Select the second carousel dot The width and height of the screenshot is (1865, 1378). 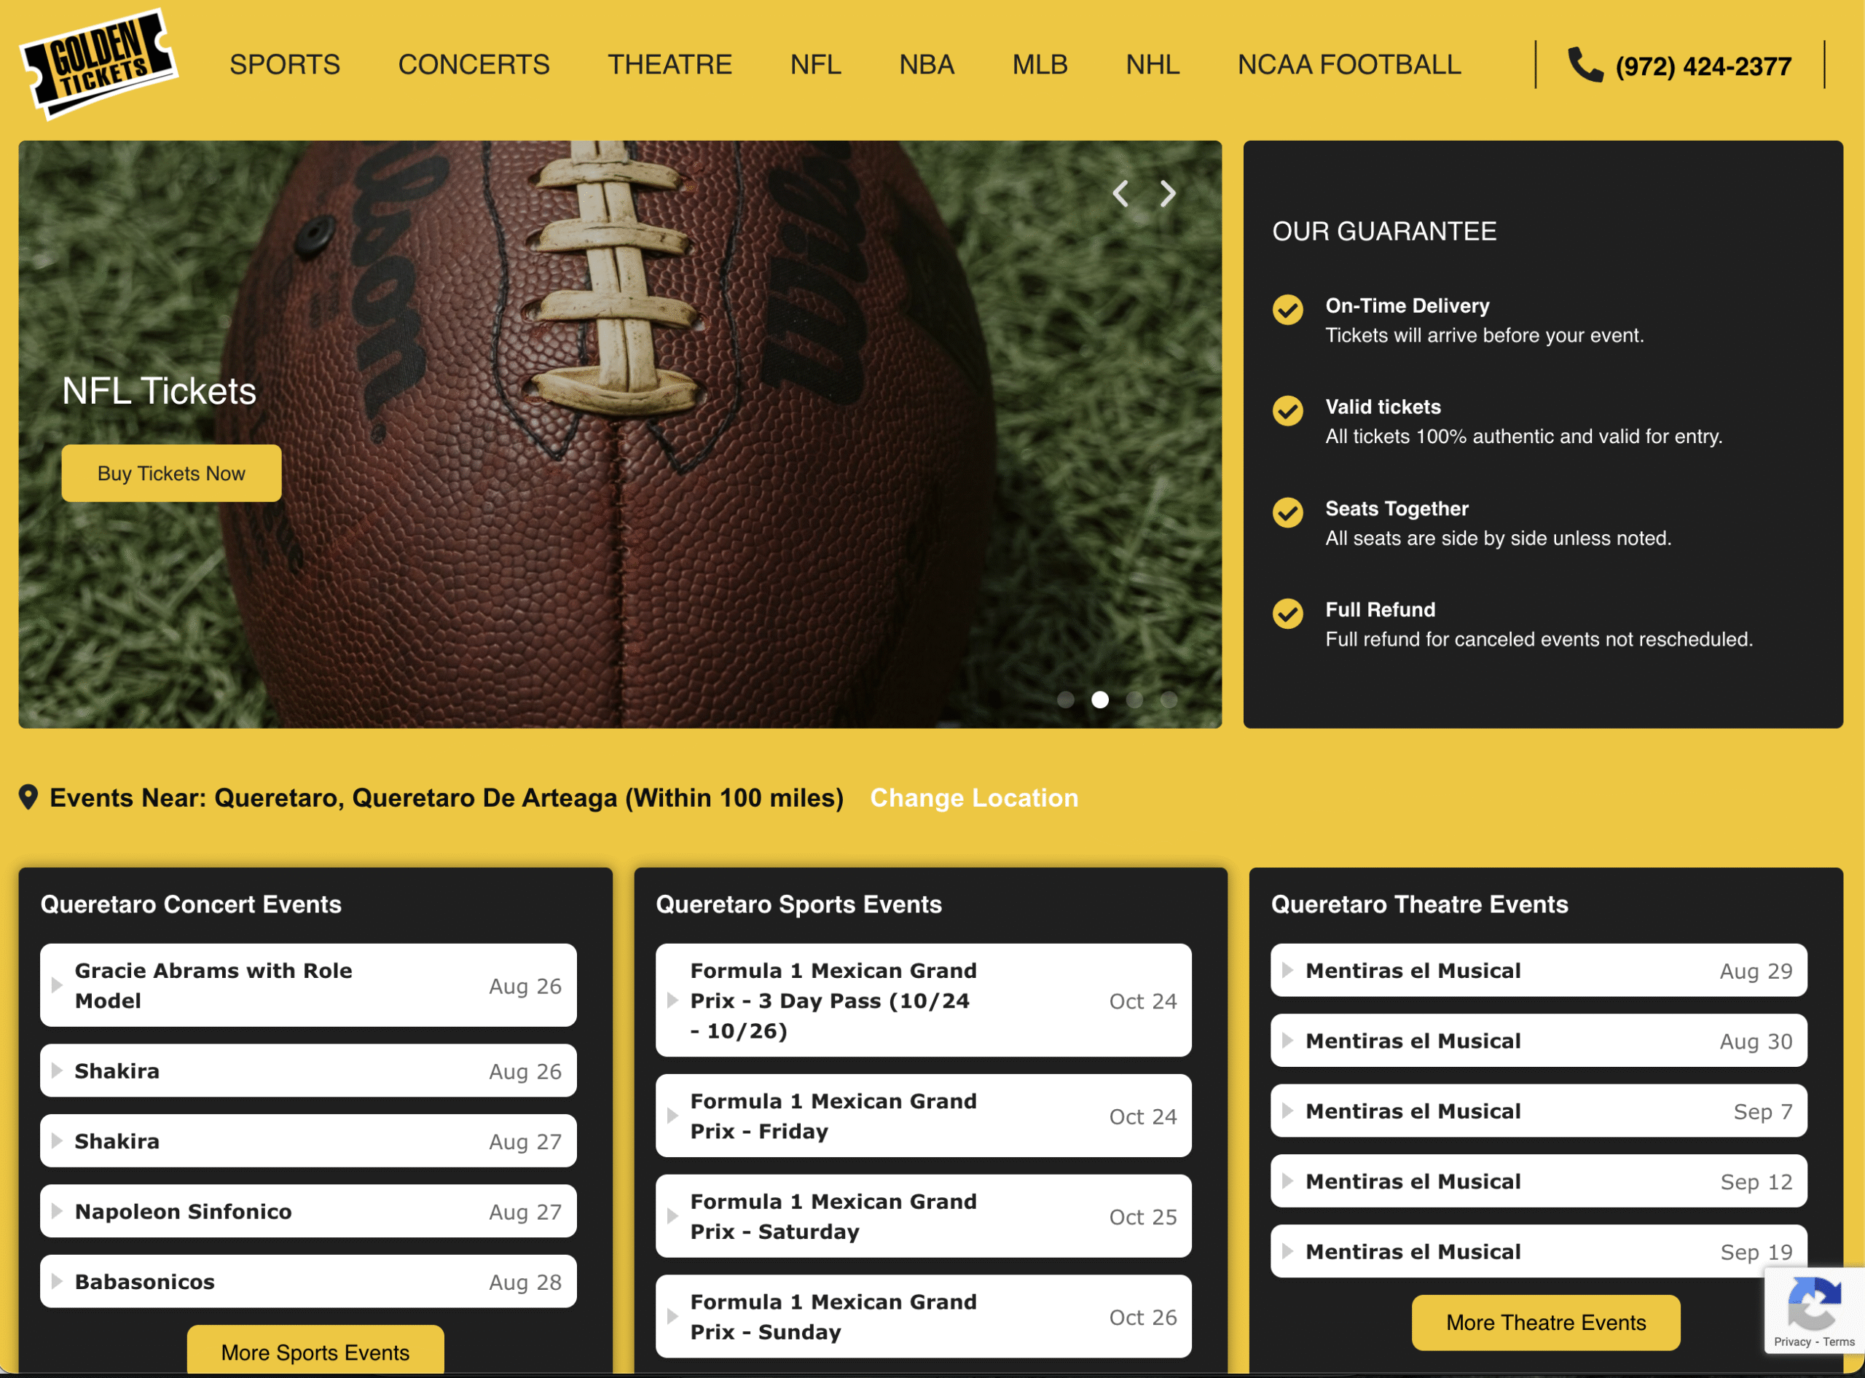point(1099,700)
